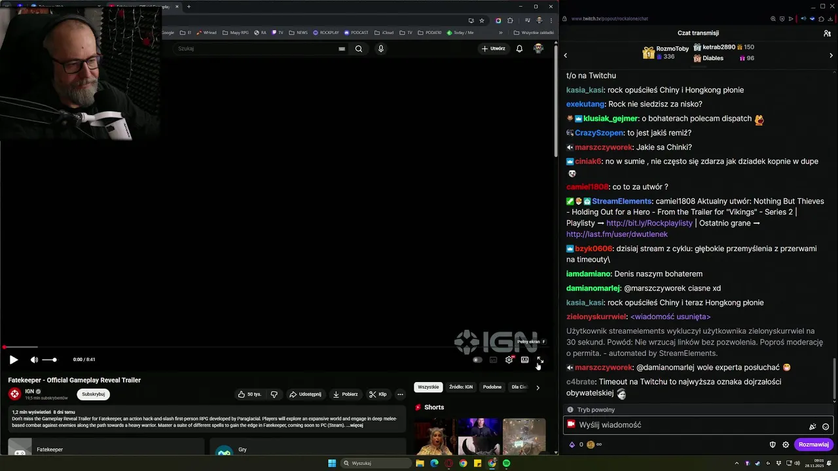Open chat emote picker smiley

click(826, 427)
